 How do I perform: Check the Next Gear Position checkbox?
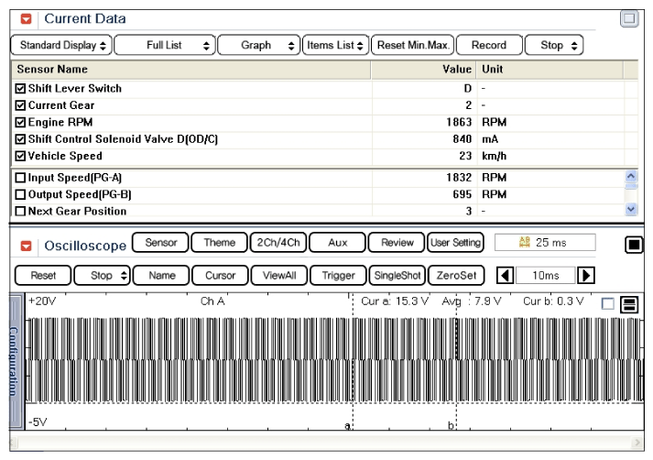click(x=20, y=212)
